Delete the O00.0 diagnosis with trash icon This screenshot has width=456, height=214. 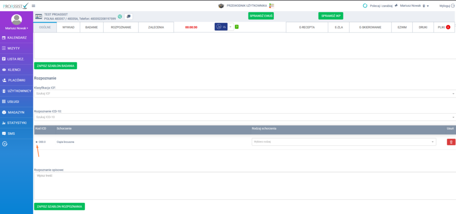coord(451,142)
